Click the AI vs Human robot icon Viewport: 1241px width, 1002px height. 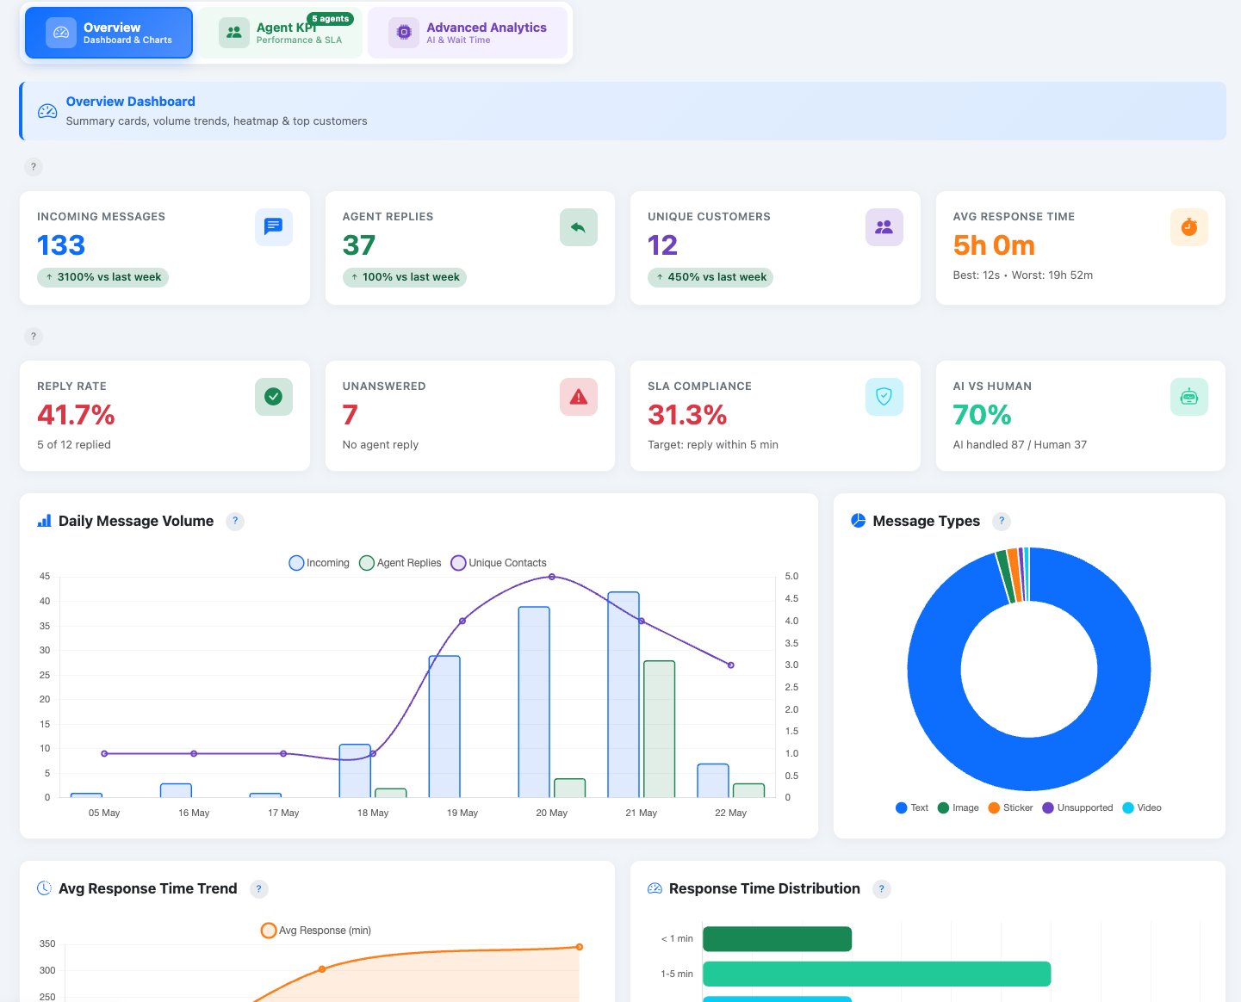1189,397
